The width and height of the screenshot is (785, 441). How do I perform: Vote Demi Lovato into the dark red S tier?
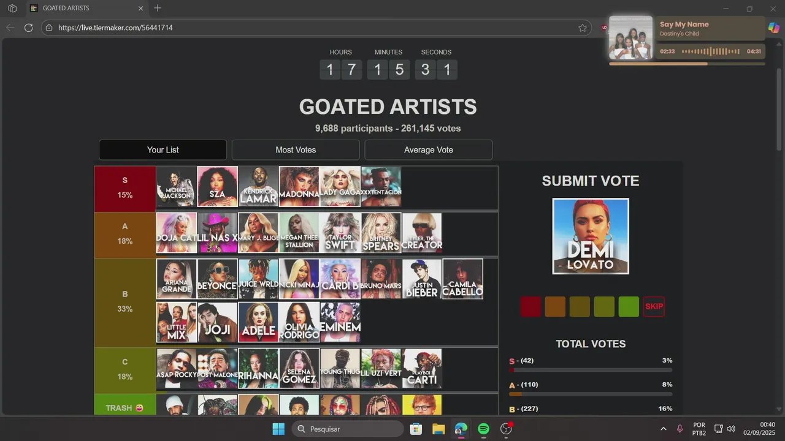tap(530, 306)
